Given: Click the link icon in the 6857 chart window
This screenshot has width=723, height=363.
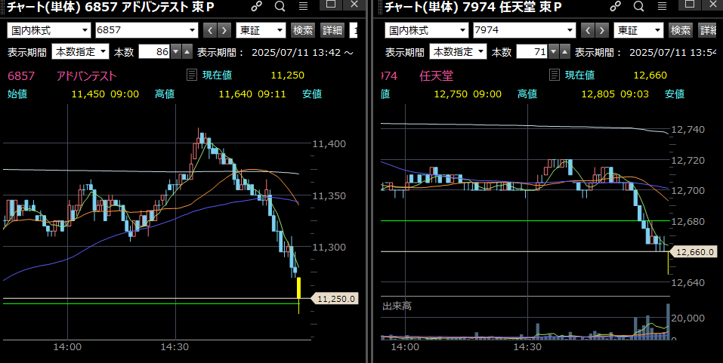Looking at the screenshot, I should pos(257,6).
